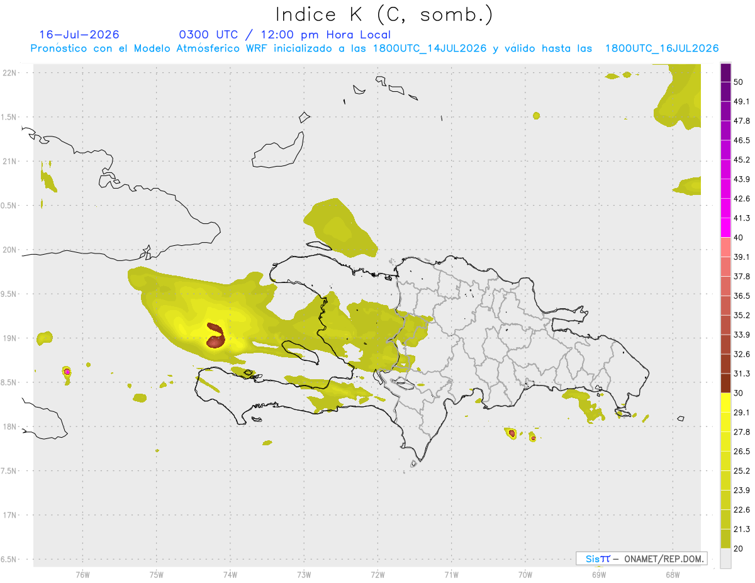Click the "72W" longitude label
This screenshot has width=755, height=583.
pyautogui.click(x=377, y=574)
